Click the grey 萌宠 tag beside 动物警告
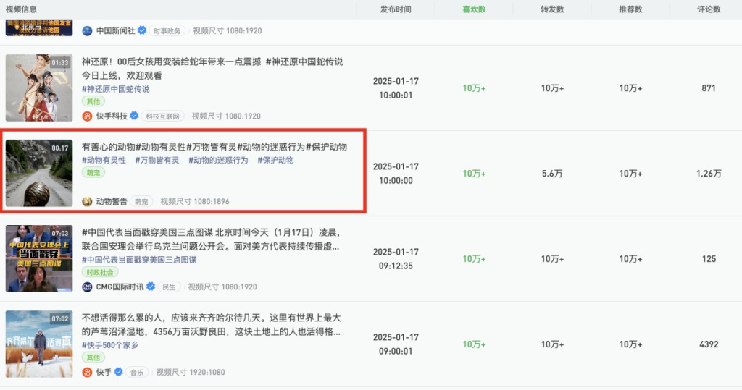The width and height of the screenshot is (742, 390). pos(141,201)
